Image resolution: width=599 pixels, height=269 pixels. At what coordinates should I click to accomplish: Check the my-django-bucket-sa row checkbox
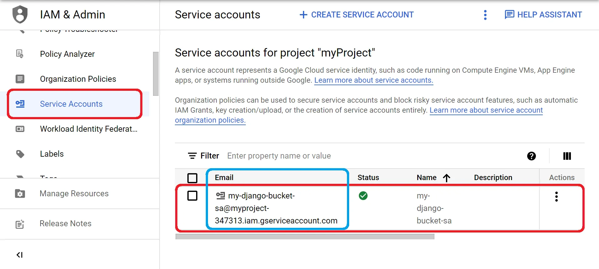click(x=192, y=196)
